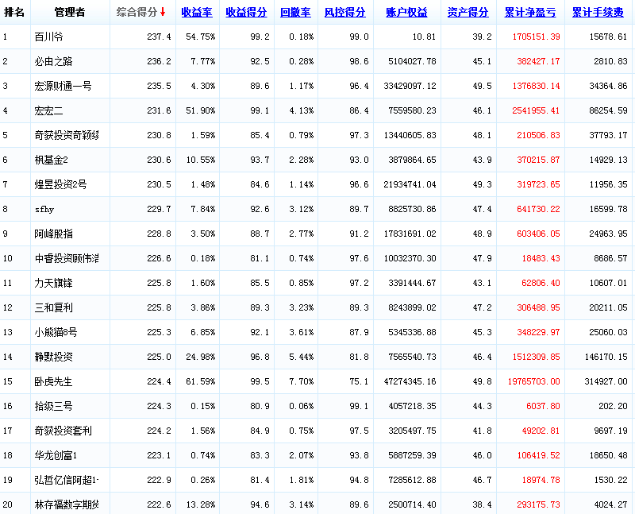Select manager name 阿峰股指
The image size is (635, 514).
(53, 234)
